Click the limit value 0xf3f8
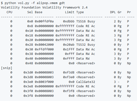This screenshot has width=137, height=101. [x=69, y=91]
